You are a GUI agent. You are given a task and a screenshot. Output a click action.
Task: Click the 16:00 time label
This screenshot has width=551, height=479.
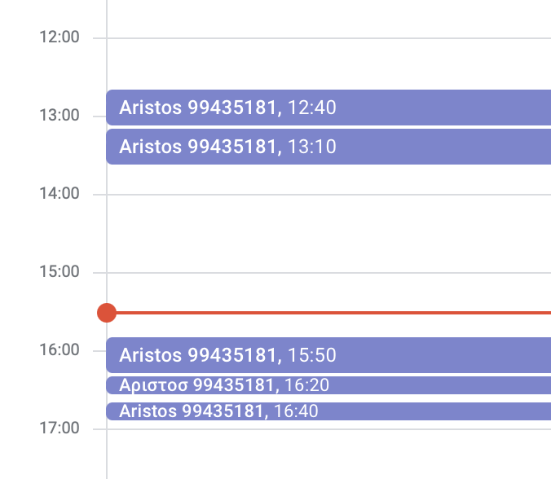(x=60, y=349)
